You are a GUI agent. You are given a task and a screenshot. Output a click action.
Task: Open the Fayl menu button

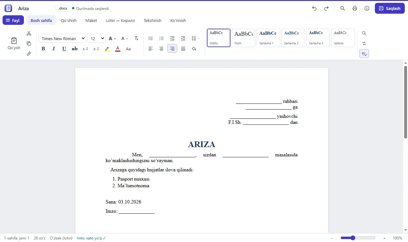tap(13, 20)
